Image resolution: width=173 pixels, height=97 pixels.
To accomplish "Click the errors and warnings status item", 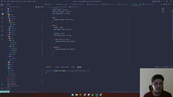I will (x=25, y=92).
